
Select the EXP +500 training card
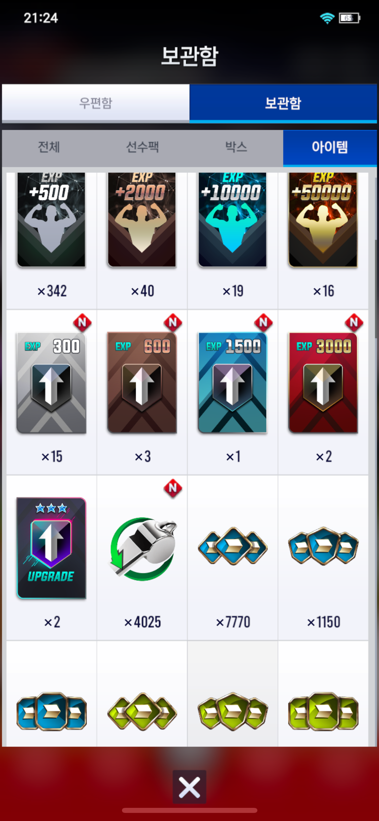tap(51, 220)
